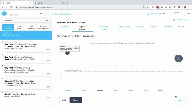The width and height of the screenshot is (192, 108).
Task: Click the browser address bar URL
Action: click(x=35, y=7)
